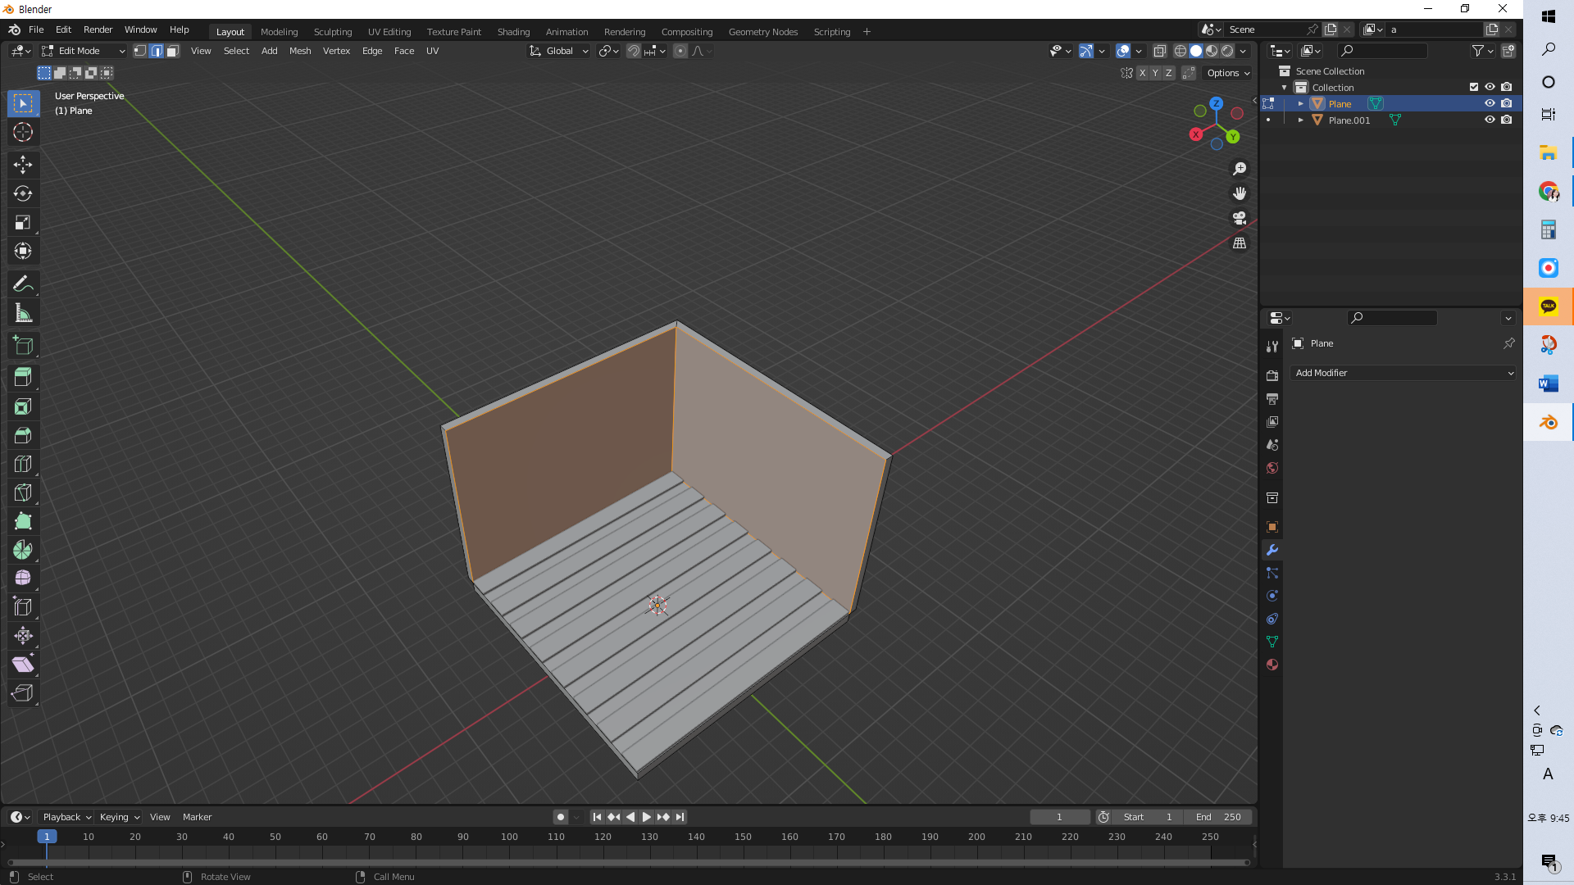The width and height of the screenshot is (1574, 885).
Task: Select the Measure tool
Action: tap(23, 313)
